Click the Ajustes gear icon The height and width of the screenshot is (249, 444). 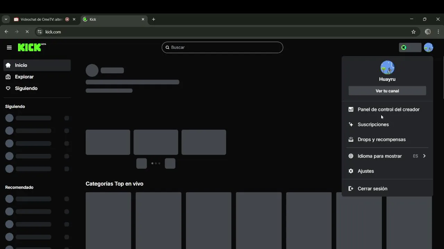pyautogui.click(x=351, y=171)
